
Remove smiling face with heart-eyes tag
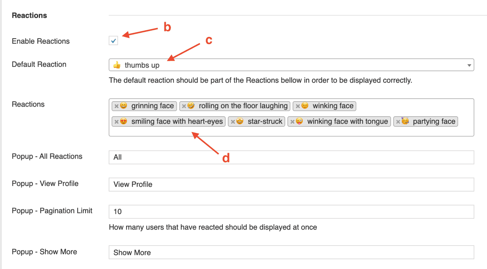[x=116, y=122]
